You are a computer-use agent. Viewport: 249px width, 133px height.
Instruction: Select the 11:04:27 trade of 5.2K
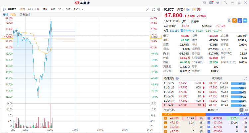(x=184, y=83)
